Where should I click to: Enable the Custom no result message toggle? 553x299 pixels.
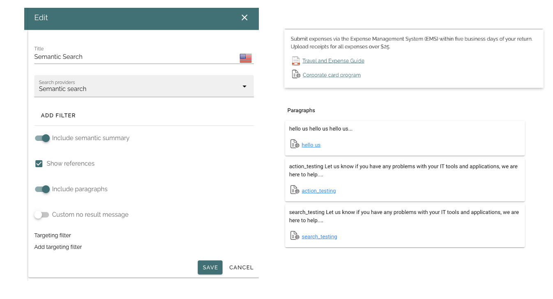pyautogui.click(x=41, y=214)
